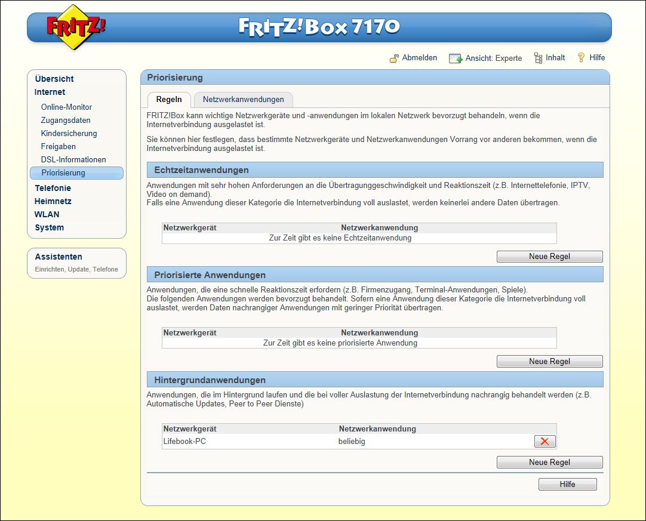
Task: Open Freigaben submenu entry
Action: 58,147
